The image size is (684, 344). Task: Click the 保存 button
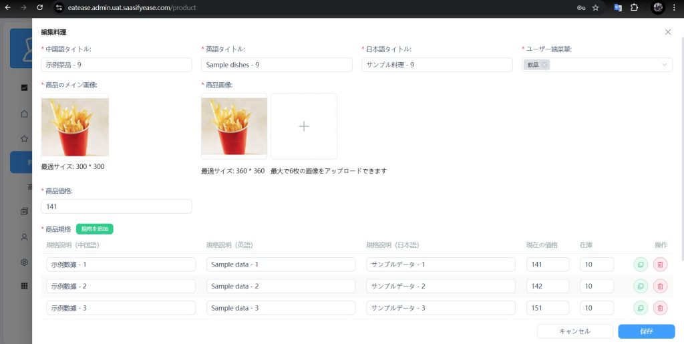[x=646, y=331]
